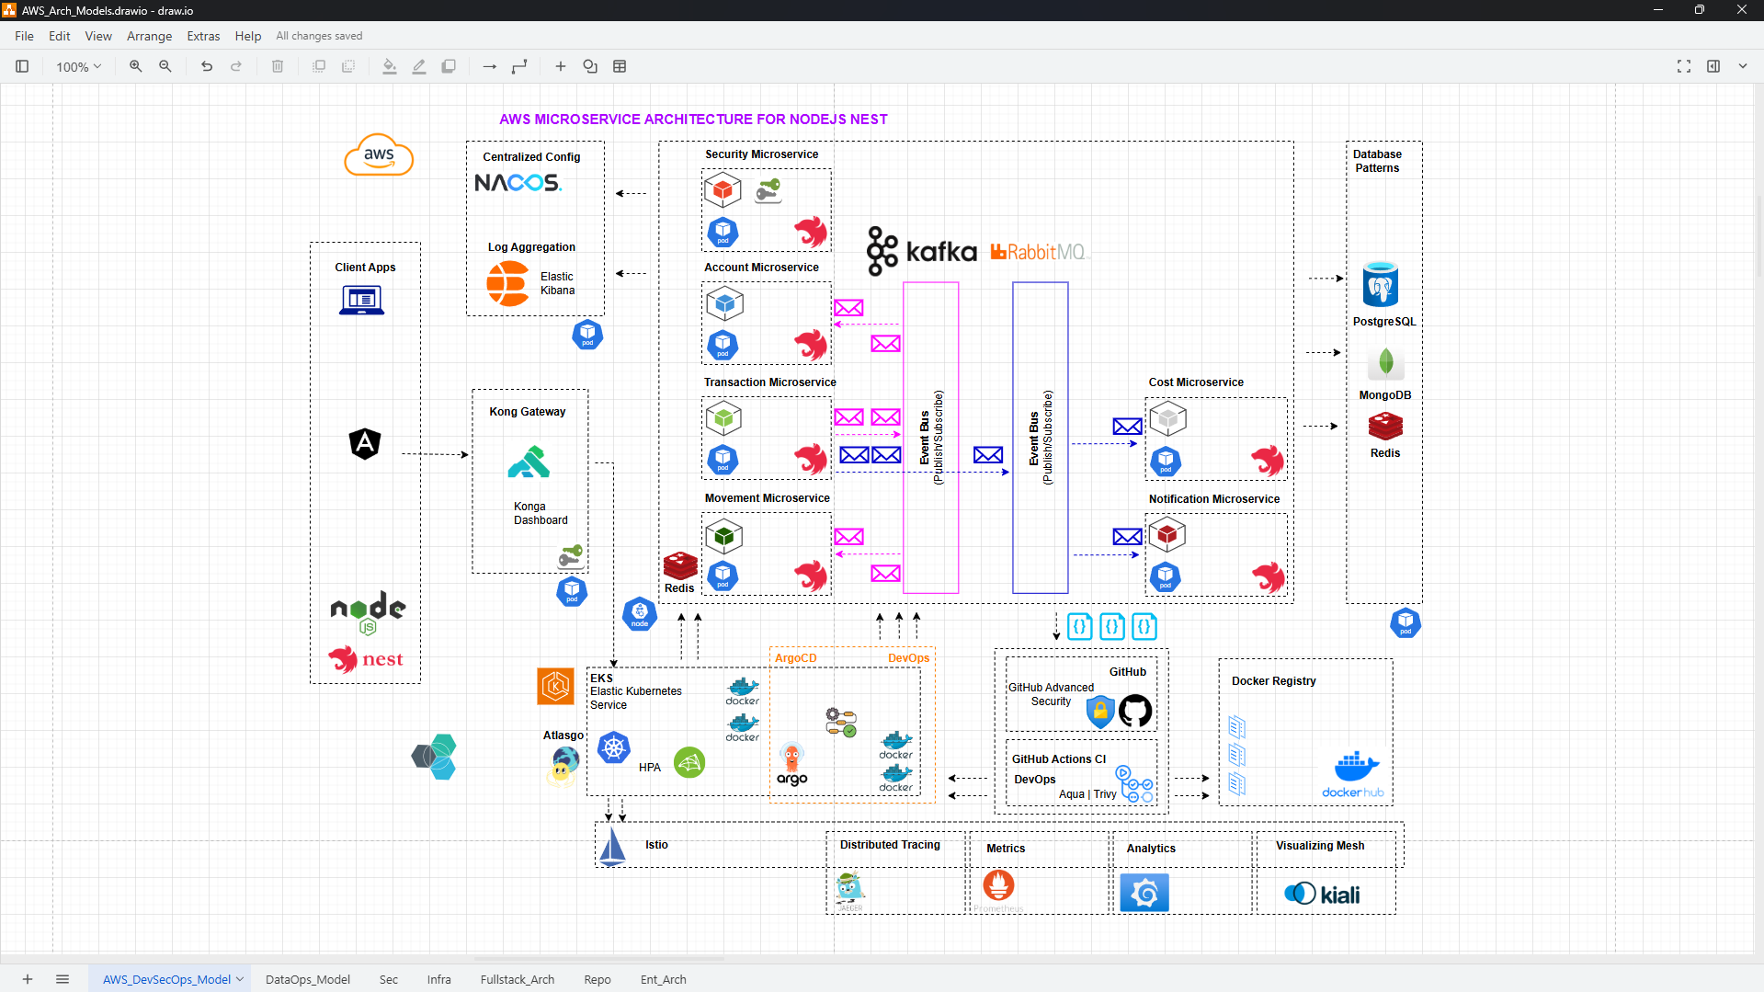
Task: Switch to the DataOps_Model page tab
Action: point(308,979)
